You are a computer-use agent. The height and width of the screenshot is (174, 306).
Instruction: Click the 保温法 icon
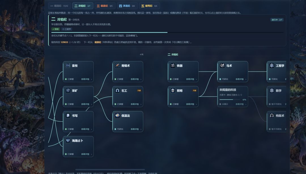click(x=117, y=116)
